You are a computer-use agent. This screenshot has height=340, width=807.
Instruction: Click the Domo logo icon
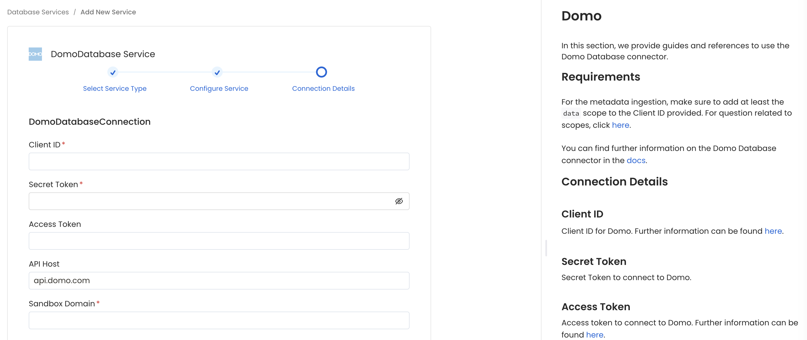click(x=35, y=54)
